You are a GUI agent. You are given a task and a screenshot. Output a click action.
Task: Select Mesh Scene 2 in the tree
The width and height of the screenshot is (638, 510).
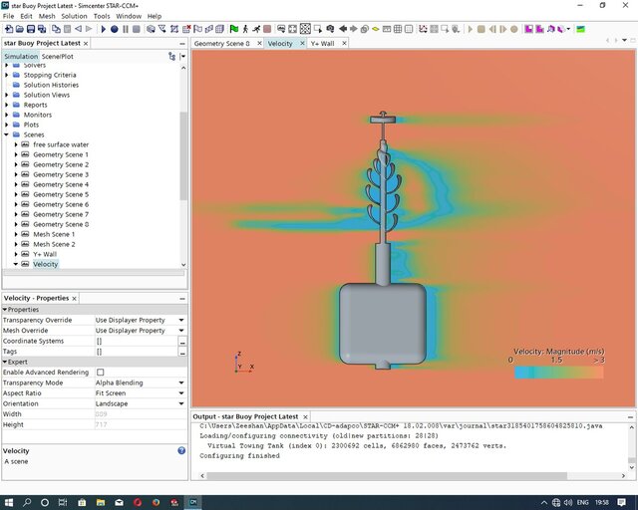click(54, 244)
